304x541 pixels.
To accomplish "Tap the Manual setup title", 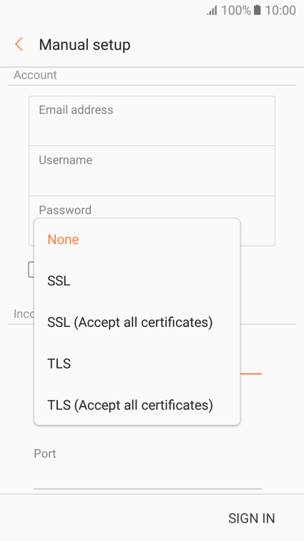I will (x=84, y=45).
